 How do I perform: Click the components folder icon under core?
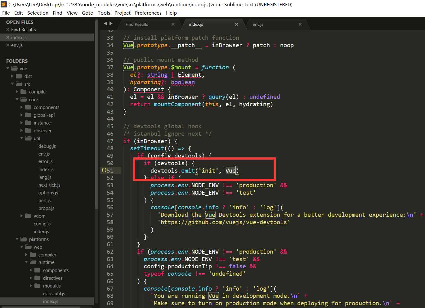tap(28, 107)
